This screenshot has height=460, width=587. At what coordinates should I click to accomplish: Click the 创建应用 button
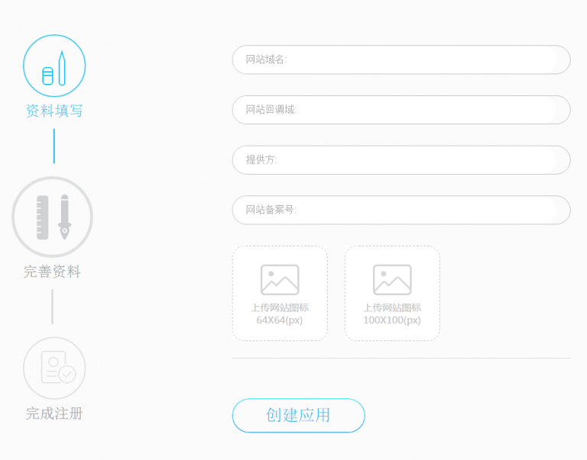point(298,416)
